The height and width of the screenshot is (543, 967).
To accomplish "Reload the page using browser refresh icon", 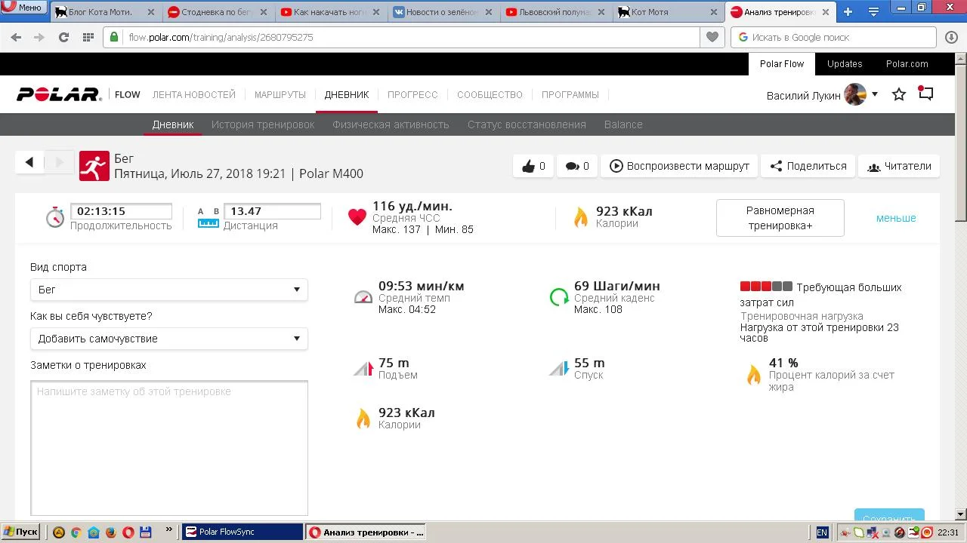I will [x=63, y=37].
